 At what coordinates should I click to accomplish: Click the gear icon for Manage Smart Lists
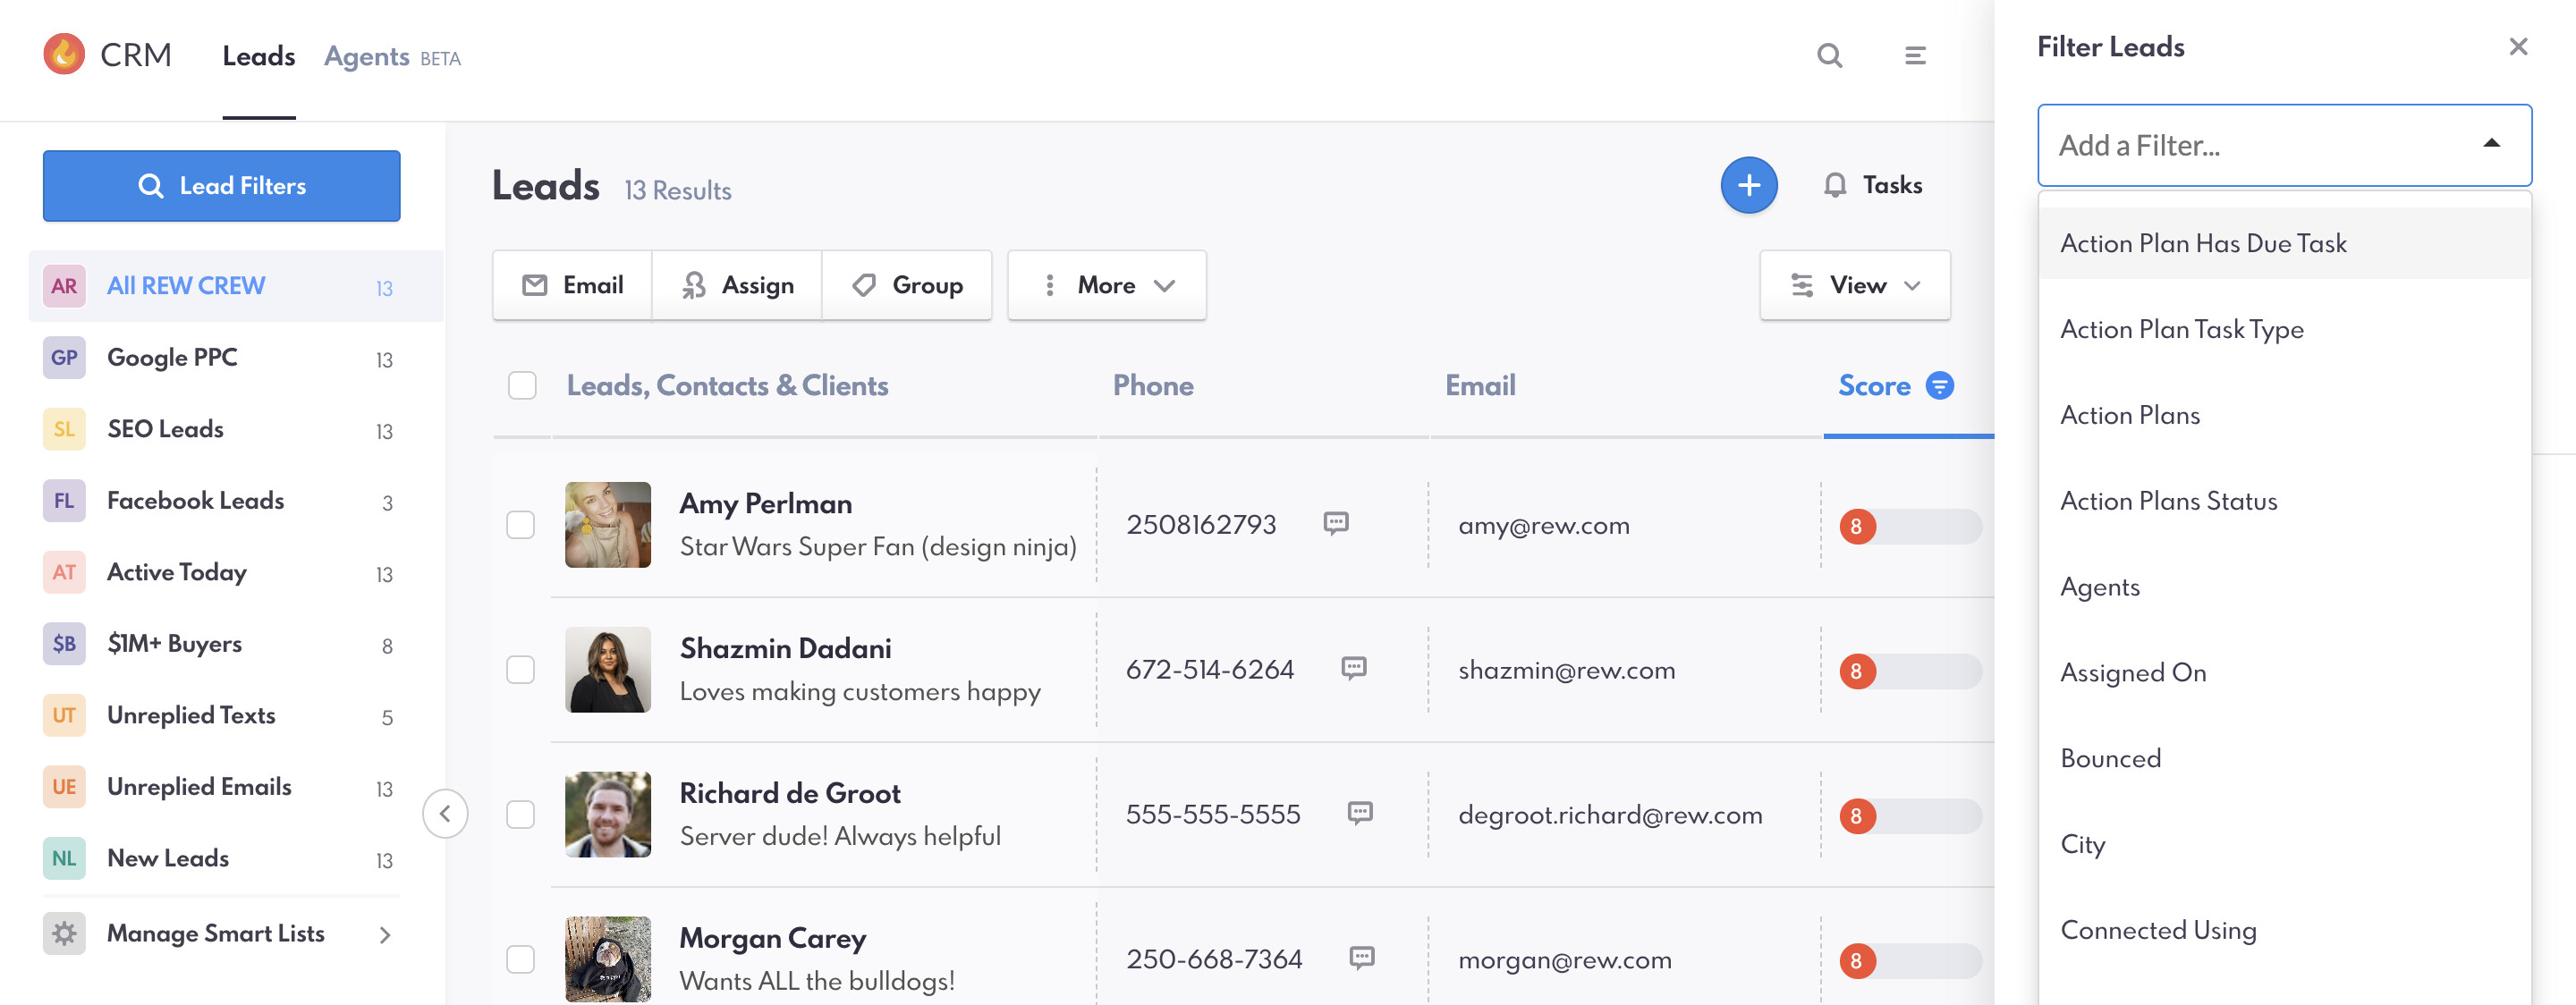click(x=64, y=934)
